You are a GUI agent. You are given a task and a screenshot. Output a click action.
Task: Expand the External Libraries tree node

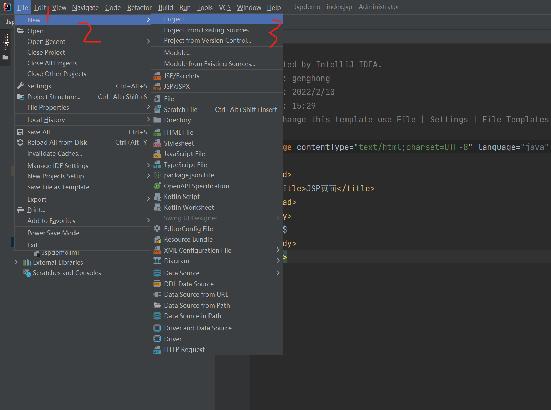point(16,262)
